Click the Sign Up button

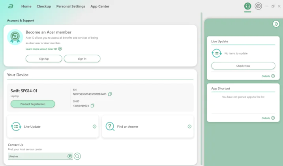pos(44,58)
